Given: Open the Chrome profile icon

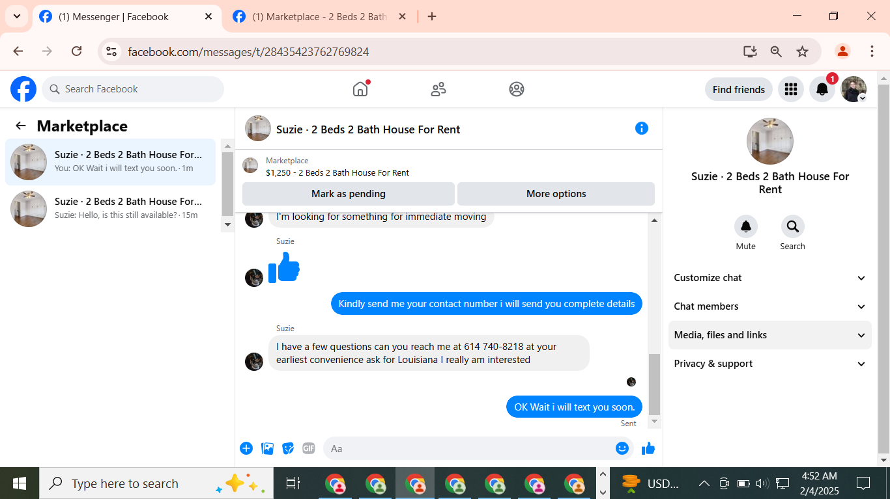Looking at the screenshot, I should (x=843, y=51).
